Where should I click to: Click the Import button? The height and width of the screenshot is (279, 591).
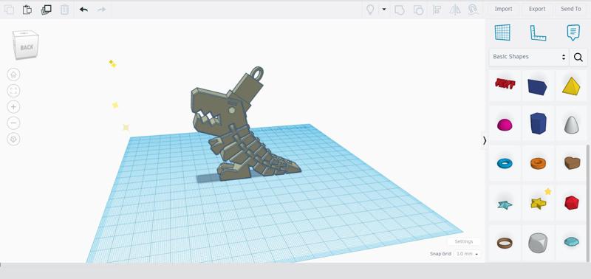[503, 9]
